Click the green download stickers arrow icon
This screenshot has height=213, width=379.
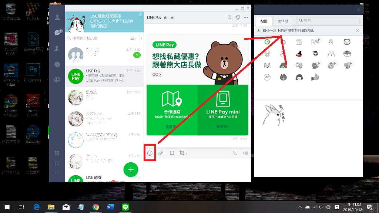pyautogui.click(x=258, y=31)
